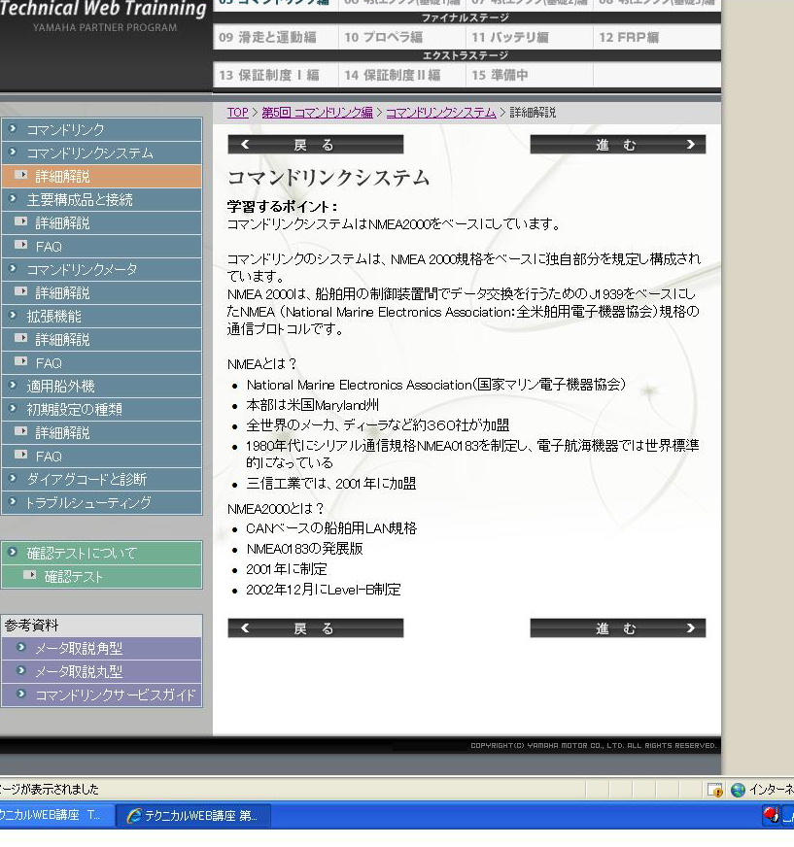Click right chevron on bottom 進む button
The width and height of the screenshot is (794, 847).
coord(690,627)
